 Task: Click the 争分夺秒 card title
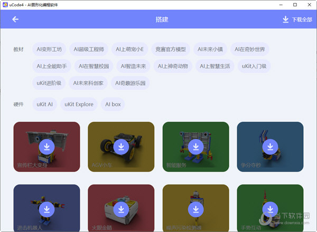(x=250, y=165)
